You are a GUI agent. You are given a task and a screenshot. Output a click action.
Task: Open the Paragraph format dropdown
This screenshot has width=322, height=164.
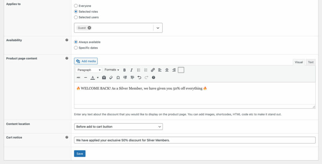[89, 70]
